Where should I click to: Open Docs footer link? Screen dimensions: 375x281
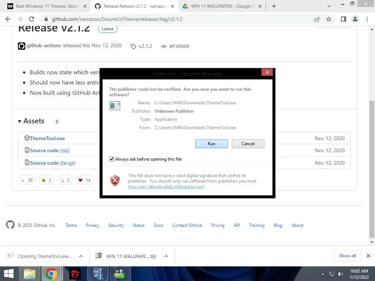(x=158, y=225)
